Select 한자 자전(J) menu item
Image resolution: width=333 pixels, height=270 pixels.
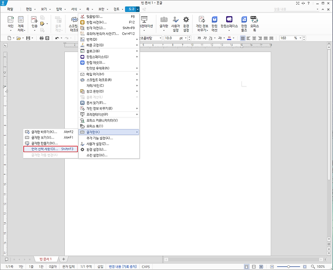(109, 28)
